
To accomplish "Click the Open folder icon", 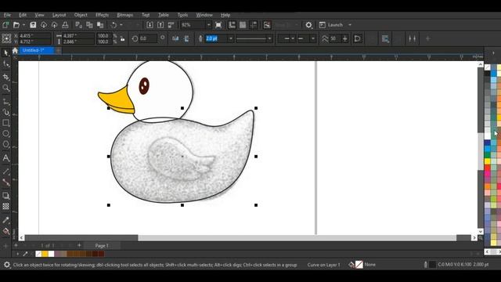I will tap(16, 25).
